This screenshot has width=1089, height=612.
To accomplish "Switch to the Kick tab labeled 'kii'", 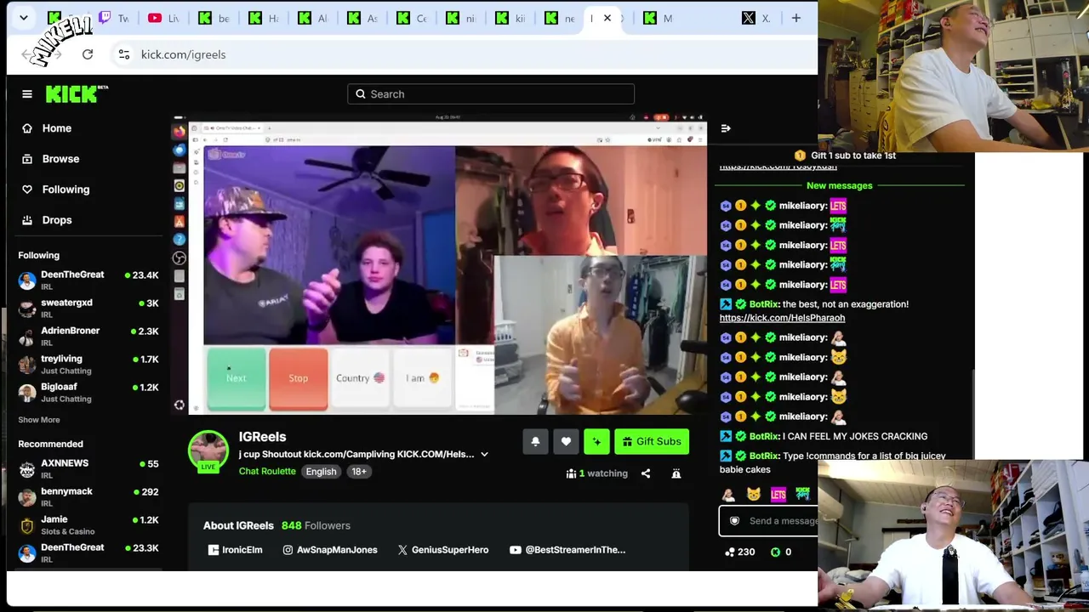I will click(x=510, y=18).
